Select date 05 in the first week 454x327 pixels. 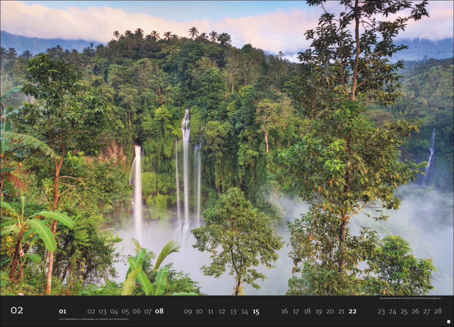[125, 311]
